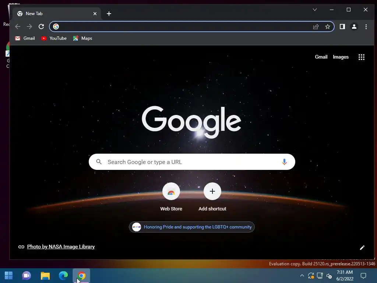Click the Images link on the page
This screenshot has height=283, width=377.
(x=341, y=57)
